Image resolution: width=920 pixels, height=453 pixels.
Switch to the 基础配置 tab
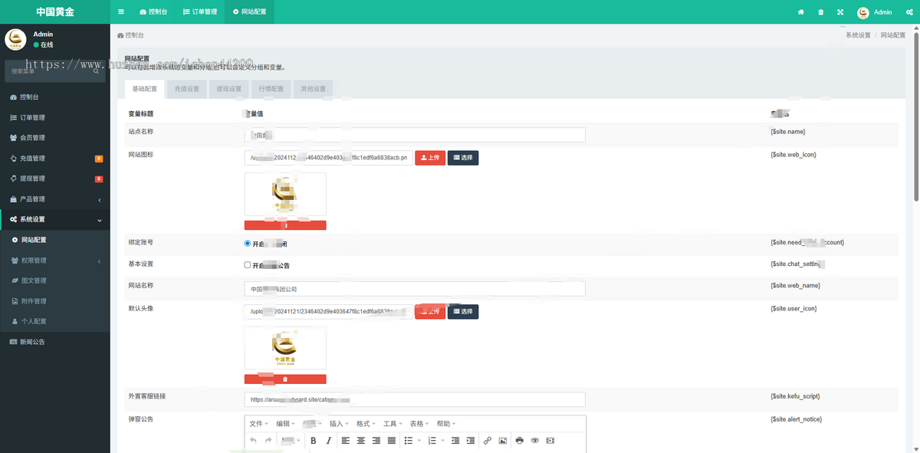[x=144, y=89]
